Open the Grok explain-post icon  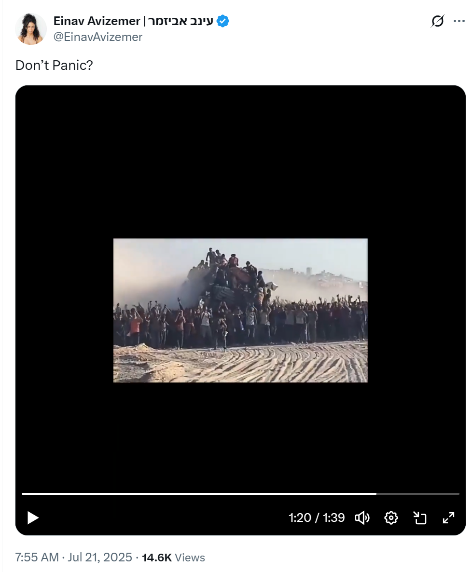tap(437, 21)
